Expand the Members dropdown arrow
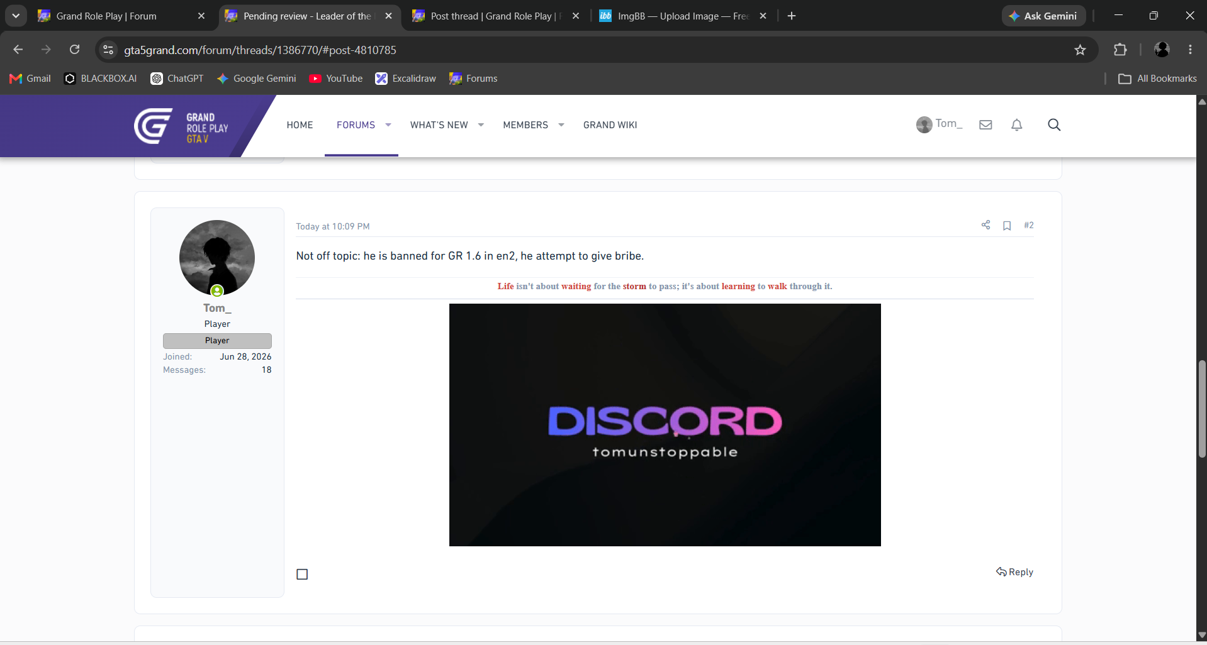This screenshot has width=1207, height=645. (x=561, y=125)
